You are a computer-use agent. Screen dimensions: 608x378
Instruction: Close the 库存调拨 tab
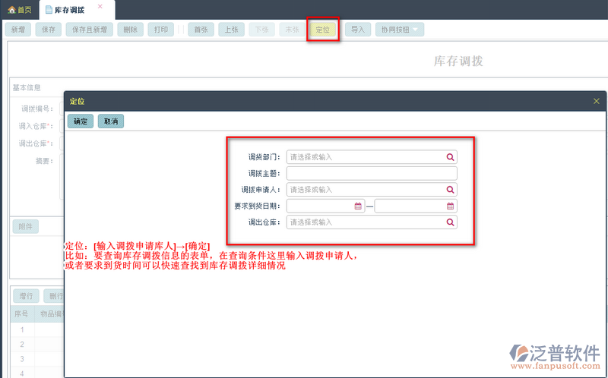pos(100,7)
